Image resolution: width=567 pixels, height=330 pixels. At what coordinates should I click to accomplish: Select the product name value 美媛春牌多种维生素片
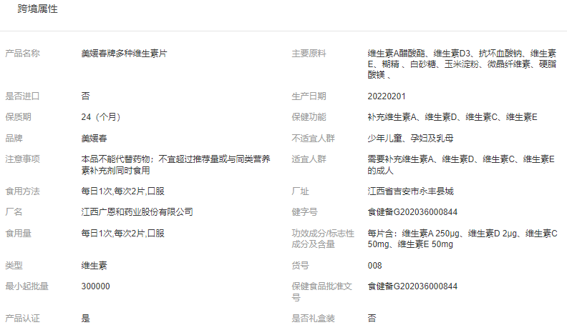point(124,54)
